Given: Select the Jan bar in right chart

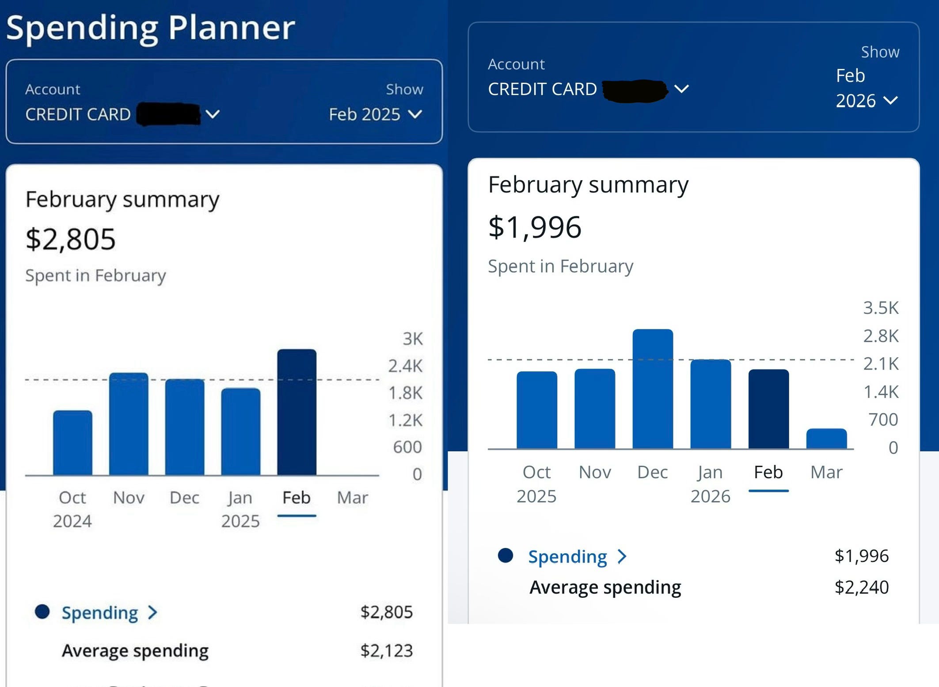Looking at the screenshot, I should point(711,404).
